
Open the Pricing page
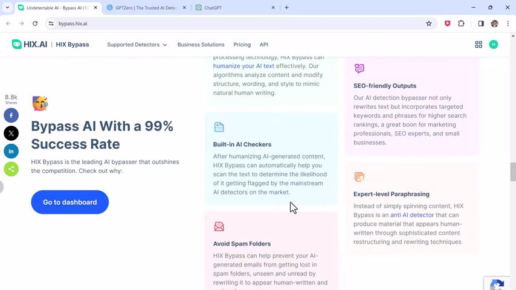tap(242, 45)
